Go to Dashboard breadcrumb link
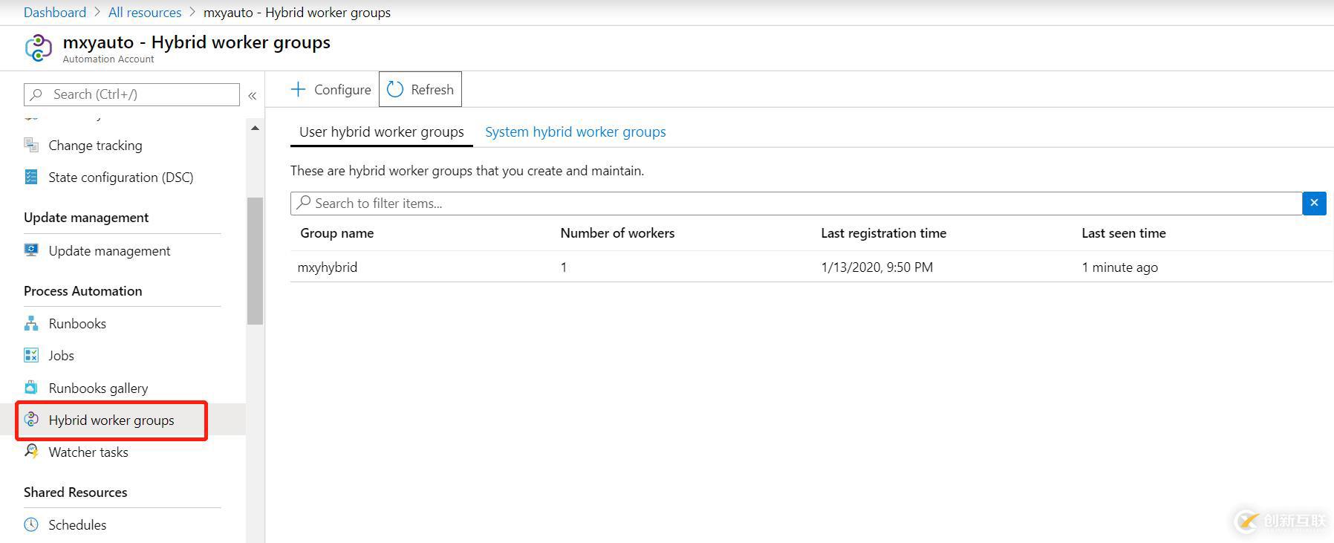 (55, 12)
